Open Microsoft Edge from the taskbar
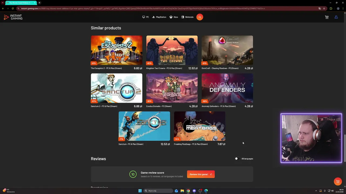The height and width of the screenshot is (194, 346). click(206, 191)
